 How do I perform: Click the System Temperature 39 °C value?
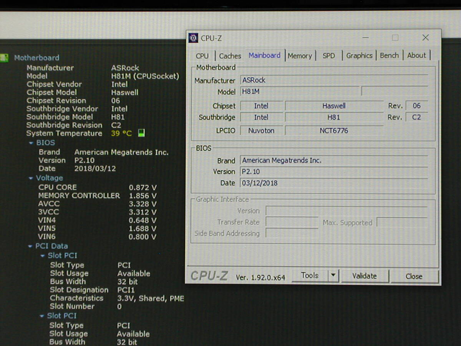point(121,133)
